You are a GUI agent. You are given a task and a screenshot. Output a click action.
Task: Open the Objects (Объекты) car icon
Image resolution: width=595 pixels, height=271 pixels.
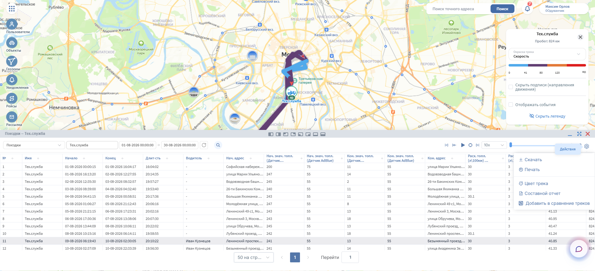pyautogui.click(x=12, y=43)
